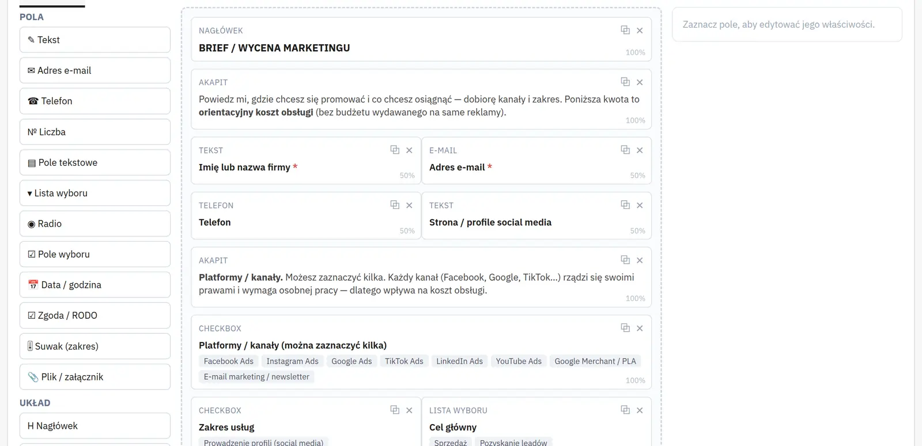The height and width of the screenshot is (446, 922).
Task: Delete the 'Cel główny' list field
Action: 640,410
